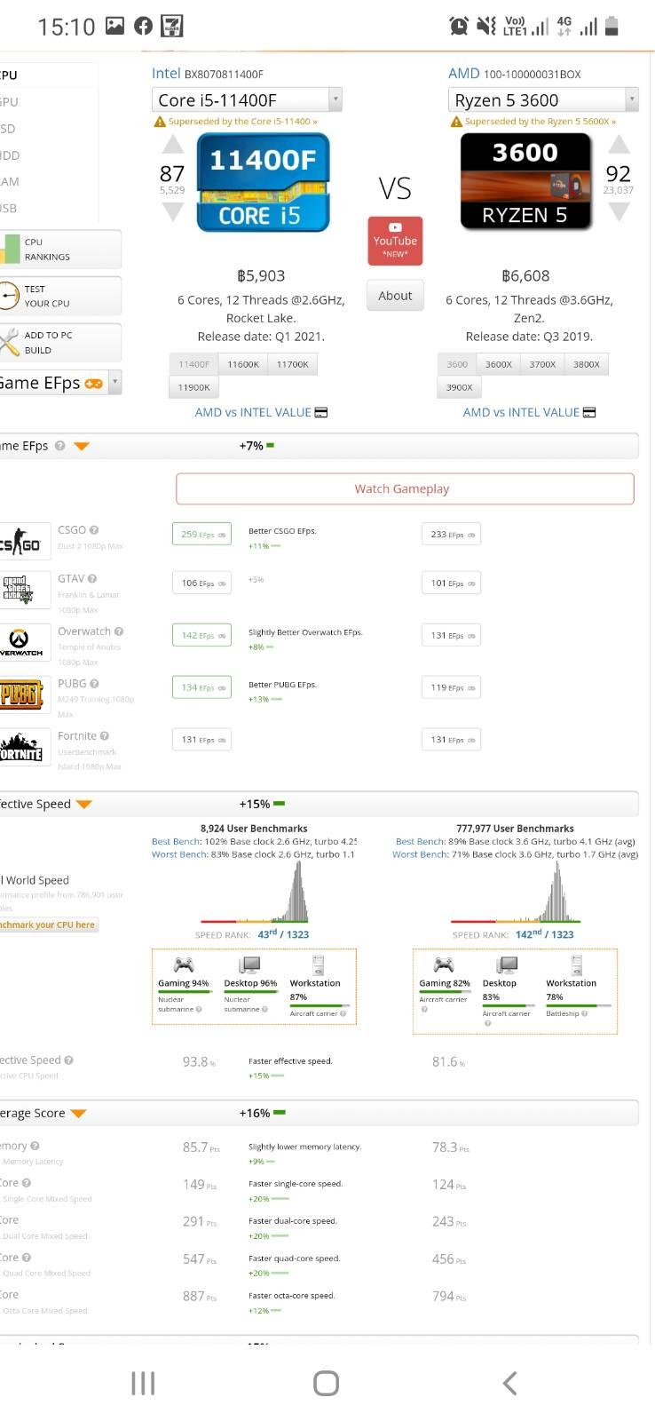Tap Intel Desktop 96% monitor icon
The image size is (655, 1421).
(x=250, y=965)
